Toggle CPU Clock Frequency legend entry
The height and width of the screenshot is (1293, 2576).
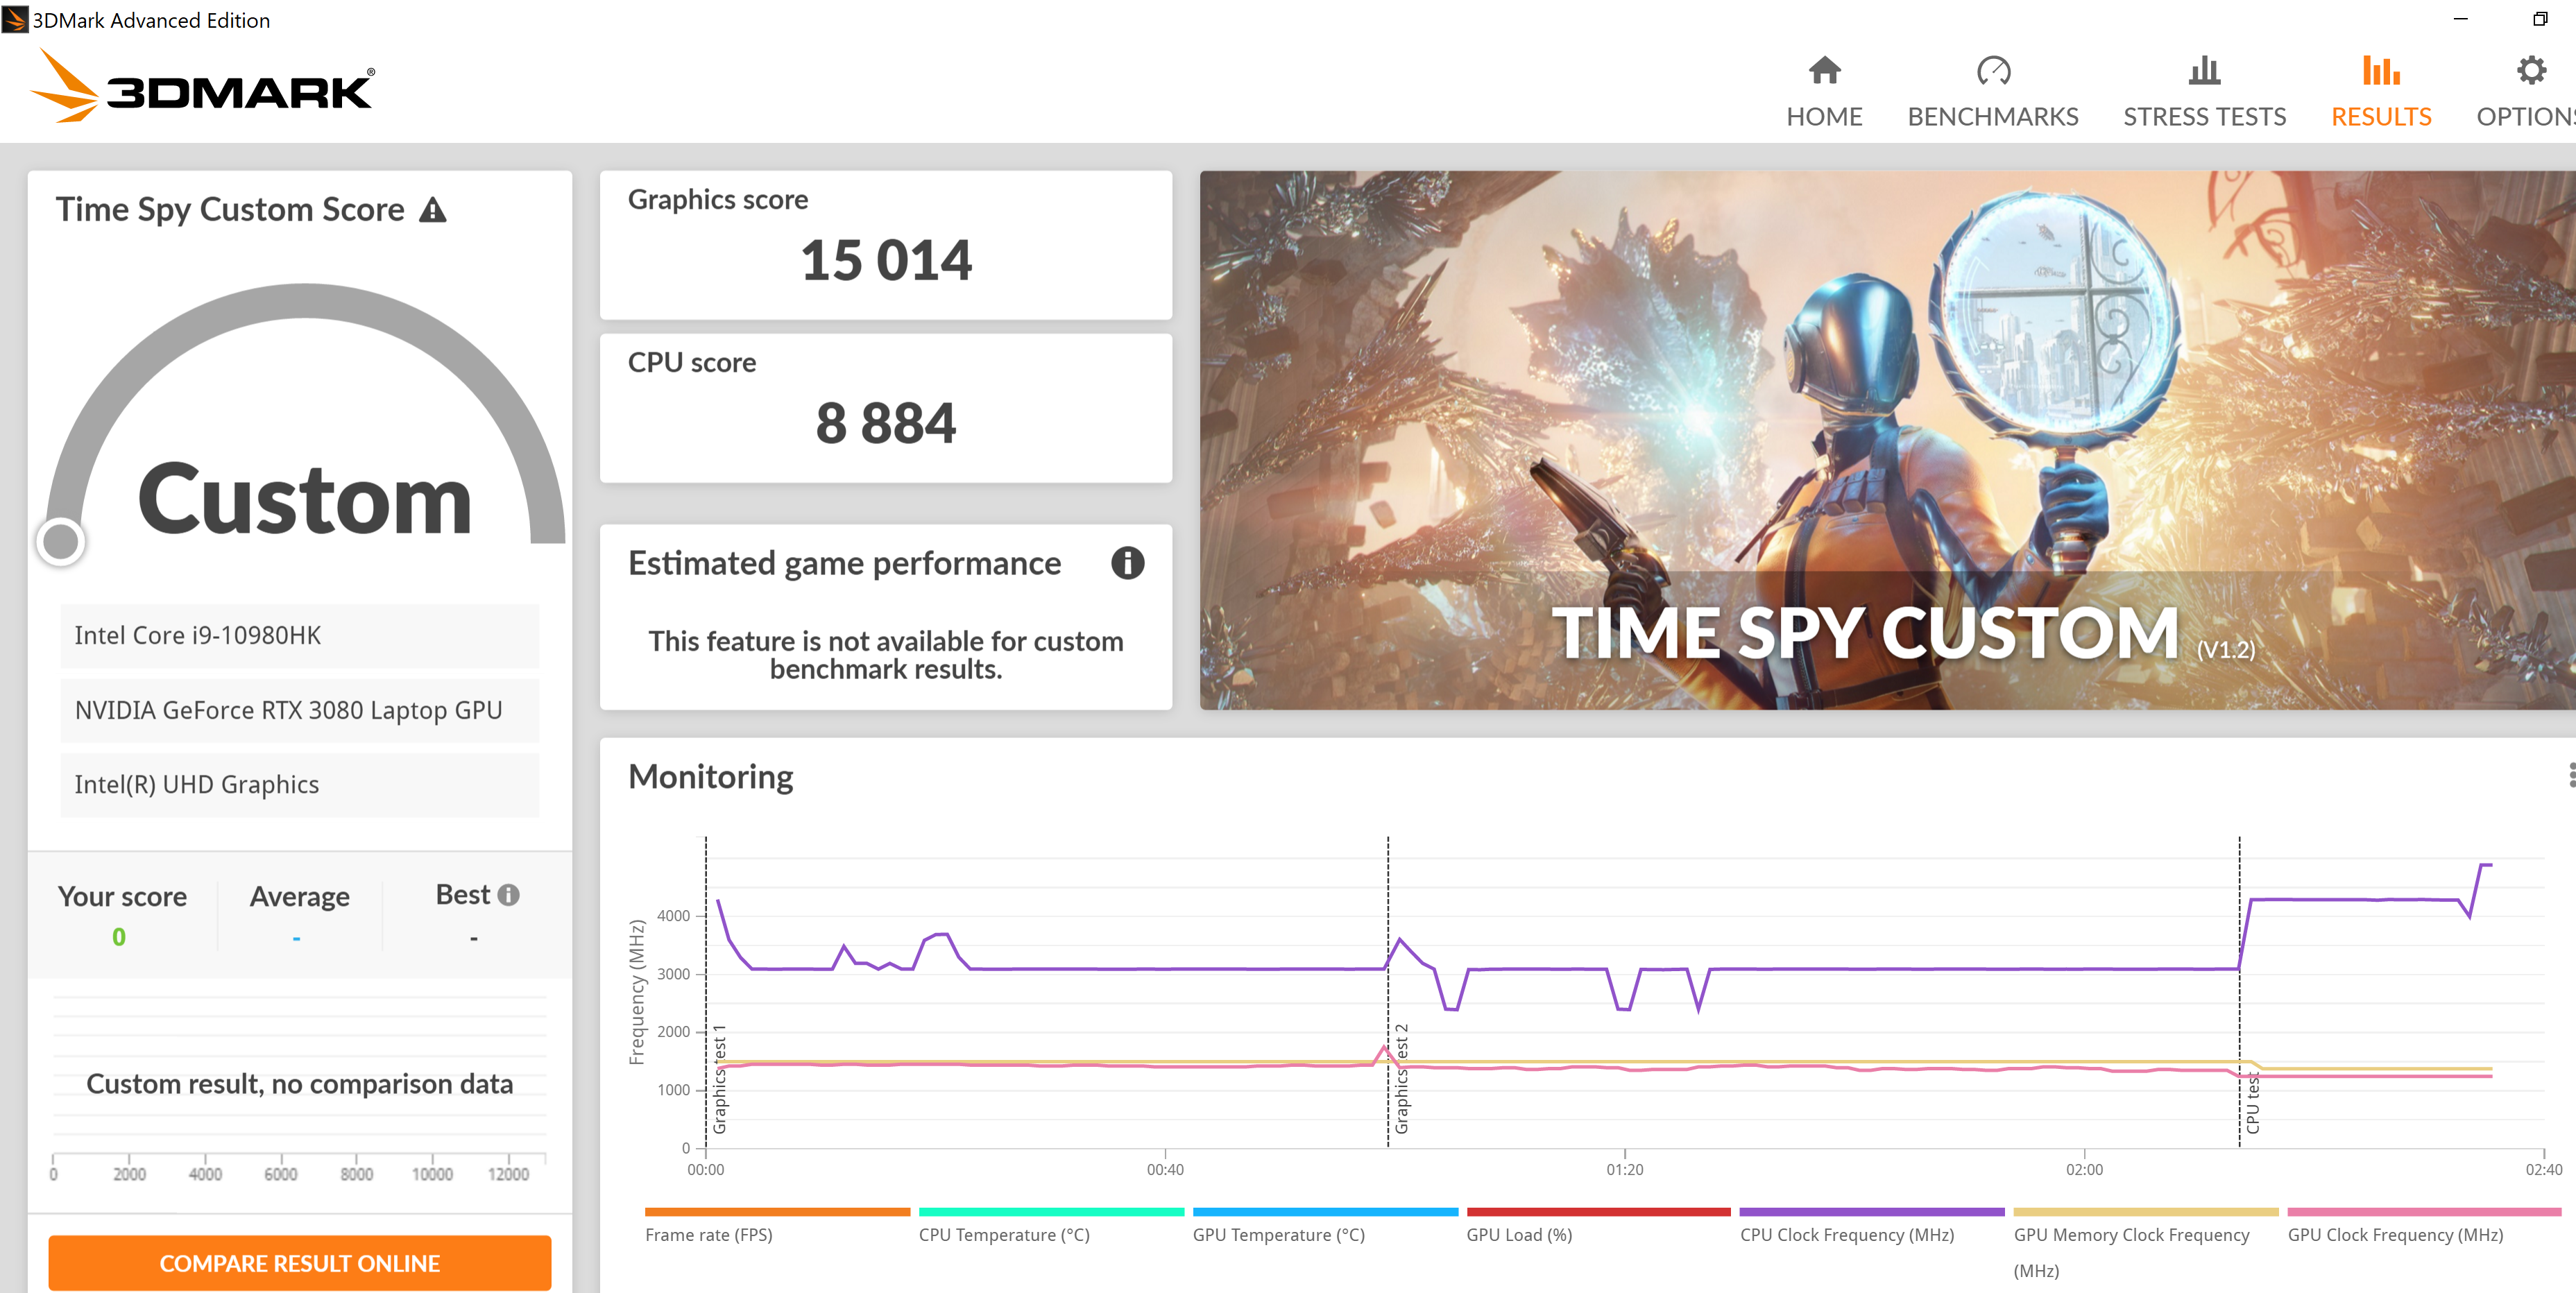pyautogui.click(x=1846, y=1234)
